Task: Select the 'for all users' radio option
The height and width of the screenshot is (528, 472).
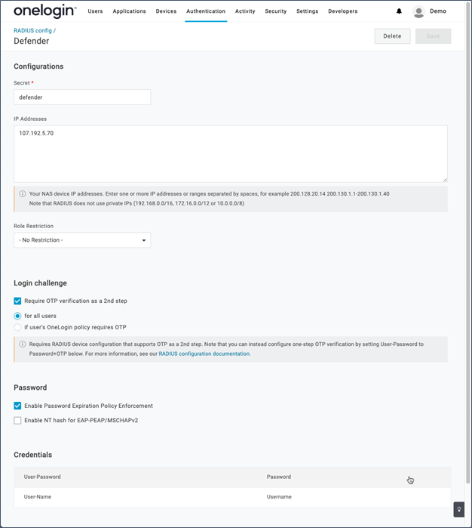Action: [x=17, y=316]
